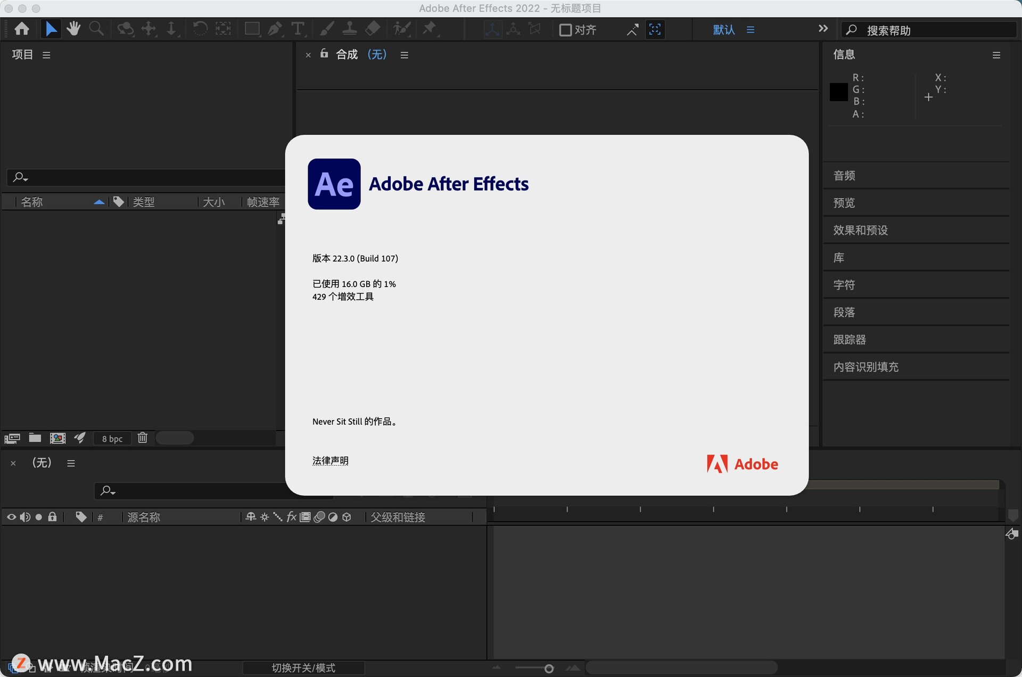
Task: Create a new folder in project
Action: [x=35, y=438]
